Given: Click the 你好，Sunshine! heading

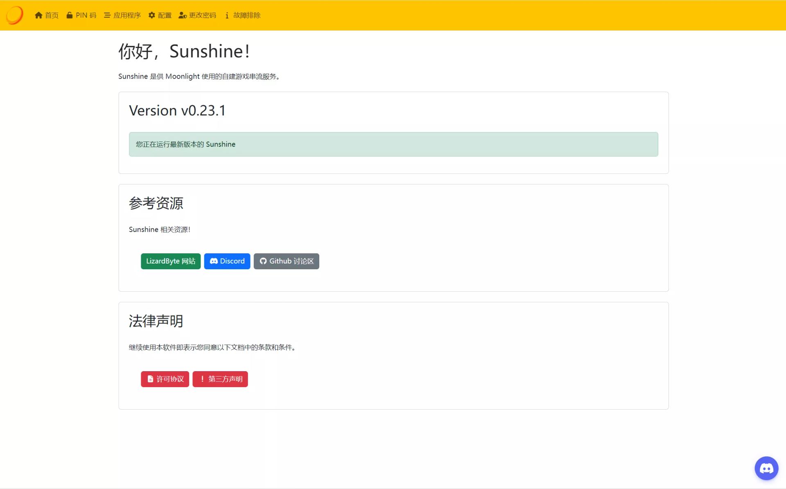Looking at the screenshot, I should click(184, 52).
